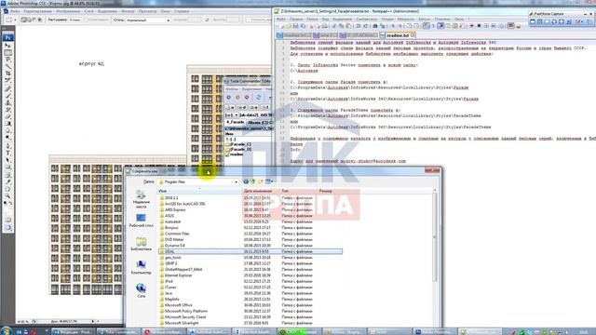Image resolution: width=596 pixels, height=335 pixels.
Task: Toggle the Сглаживание checkbox in Photoshop options
Action: point(86,20)
